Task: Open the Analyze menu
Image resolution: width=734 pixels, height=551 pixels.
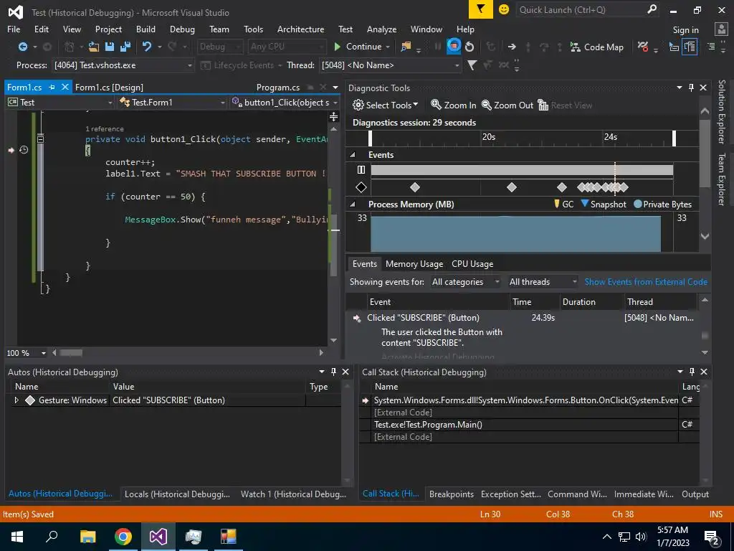Action: pyautogui.click(x=381, y=29)
